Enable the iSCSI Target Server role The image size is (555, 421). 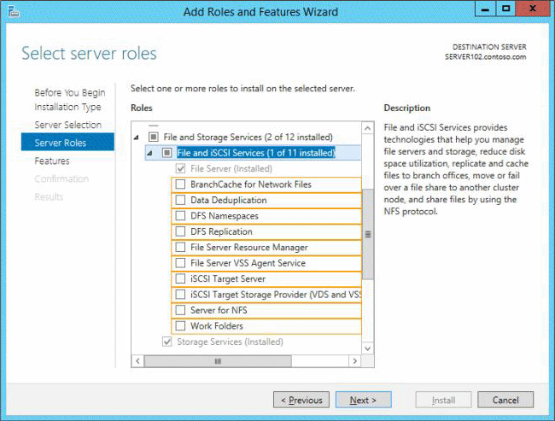tap(180, 279)
